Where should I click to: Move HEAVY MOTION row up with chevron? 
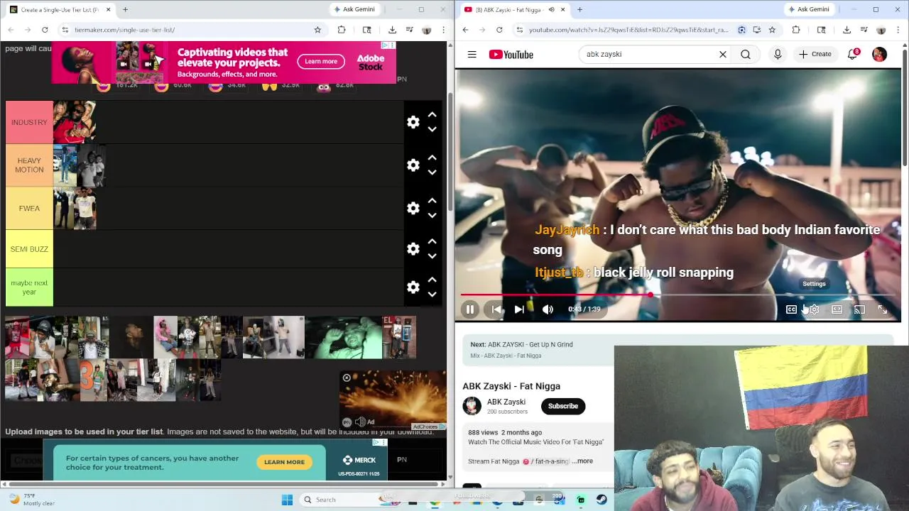pyautogui.click(x=432, y=158)
